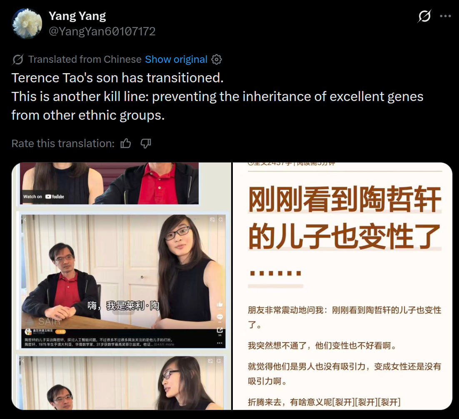Screen dimensions: 459x419
Task: Open translation settings gear
Action: (216, 59)
